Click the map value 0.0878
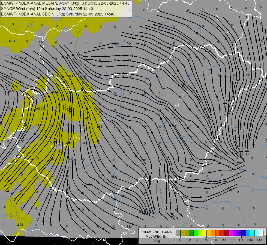 click(39, 109)
